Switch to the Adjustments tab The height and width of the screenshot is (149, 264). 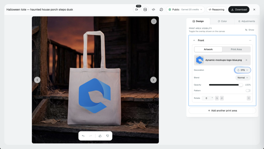pos(246,21)
